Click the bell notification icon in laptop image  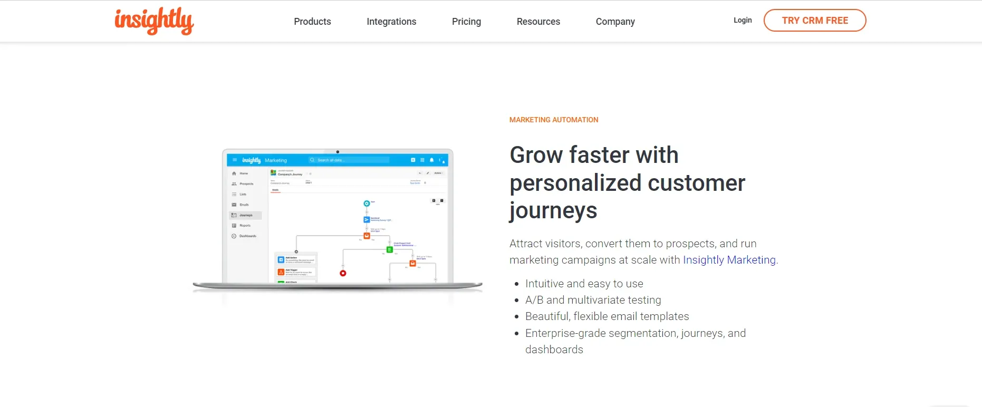click(431, 160)
